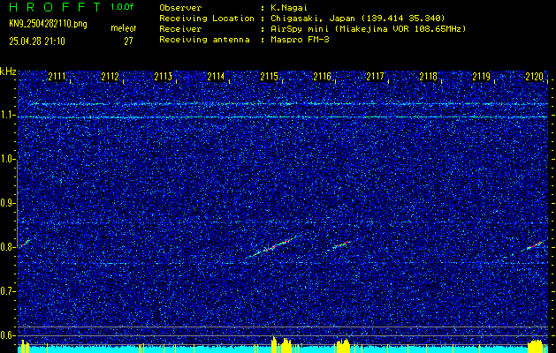Click the 2115 time marker
The width and height of the screenshot is (556, 353).
(x=269, y=77)
